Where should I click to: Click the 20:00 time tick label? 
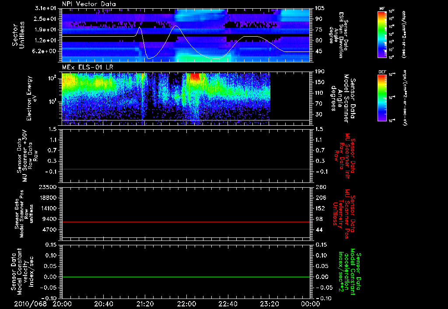coord(62,304)
